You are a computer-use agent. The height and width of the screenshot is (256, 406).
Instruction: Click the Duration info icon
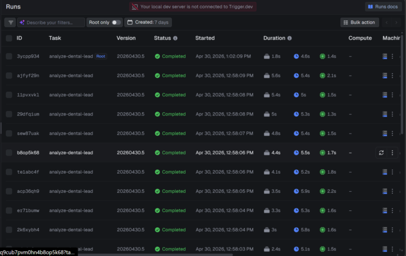pyautogui.click(x=289, y=38)
